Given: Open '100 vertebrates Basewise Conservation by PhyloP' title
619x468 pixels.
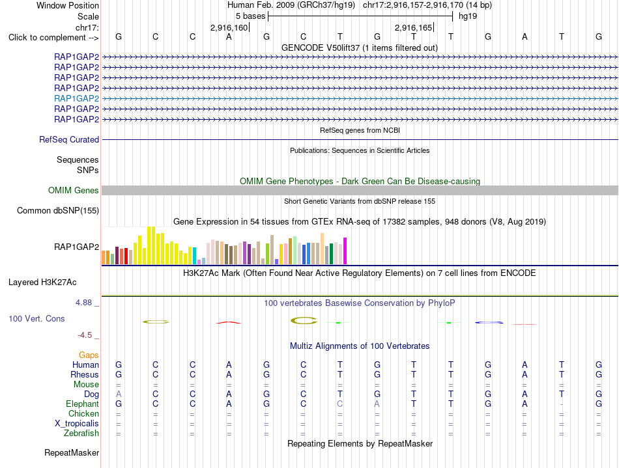Looking at the screenshot, I should 360,303.
